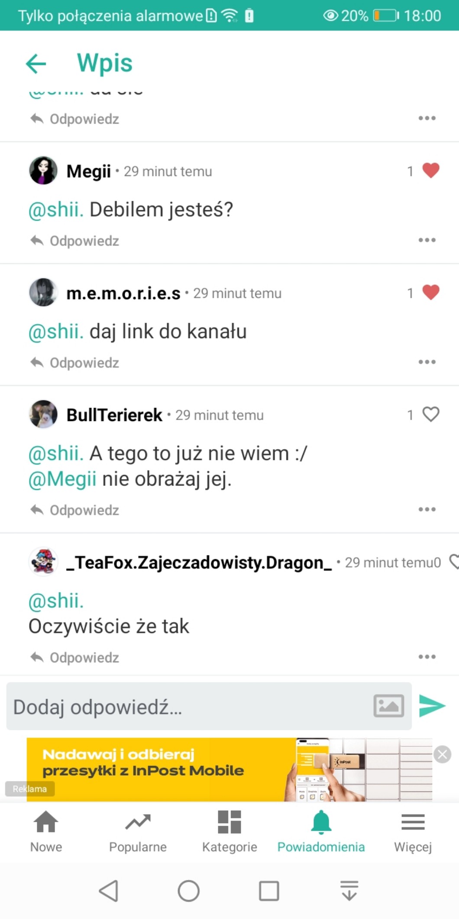
Task: Unlike Megii's comment heart
Action: click(x=430, y=170)
